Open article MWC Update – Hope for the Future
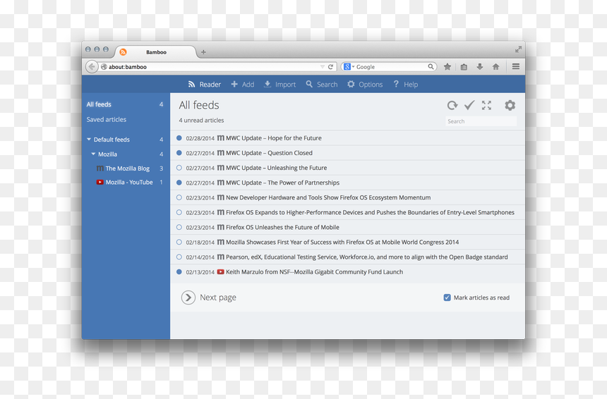607x399 pixels. click(x=274, y=138)
